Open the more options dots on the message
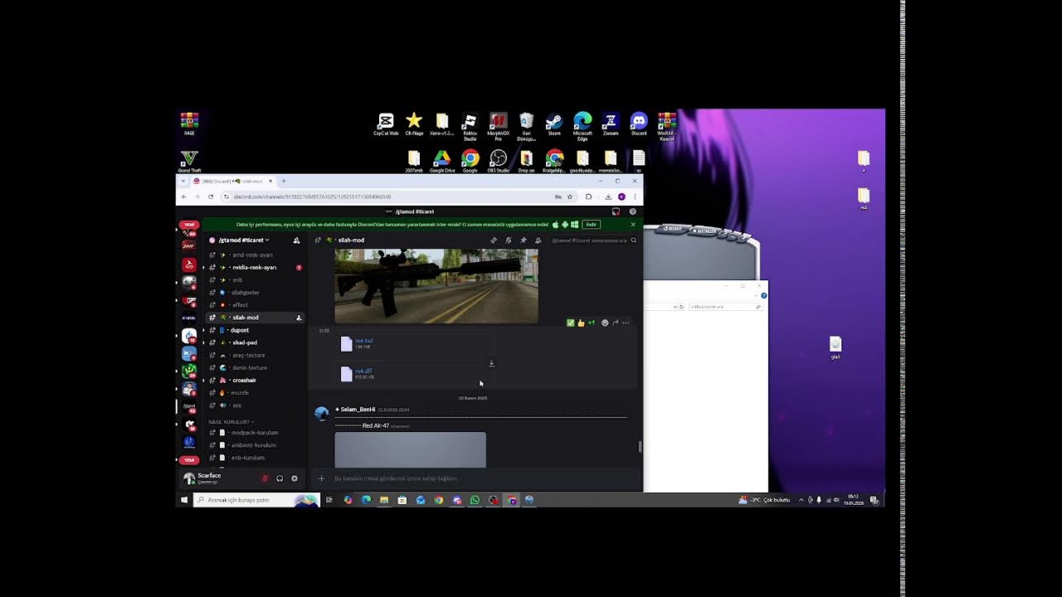 tap(626, 323)
